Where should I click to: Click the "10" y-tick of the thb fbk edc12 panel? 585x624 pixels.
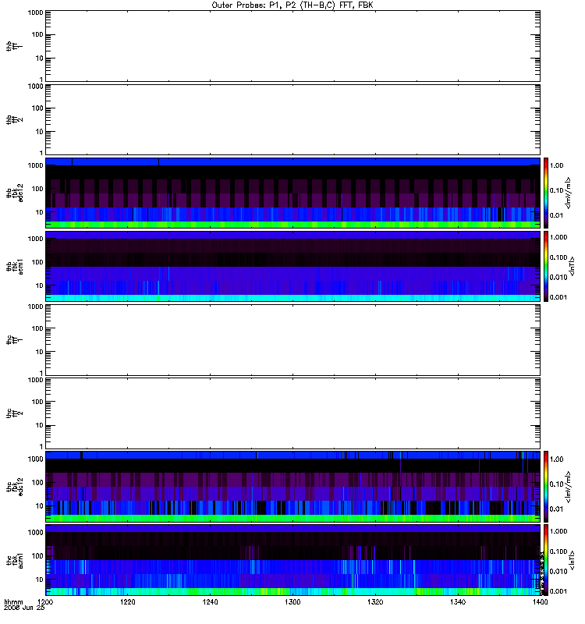[x=40, y=212]
